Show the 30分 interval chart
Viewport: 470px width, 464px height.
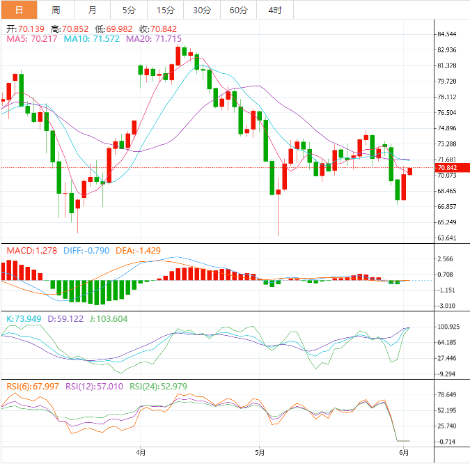tap(202, 10)
